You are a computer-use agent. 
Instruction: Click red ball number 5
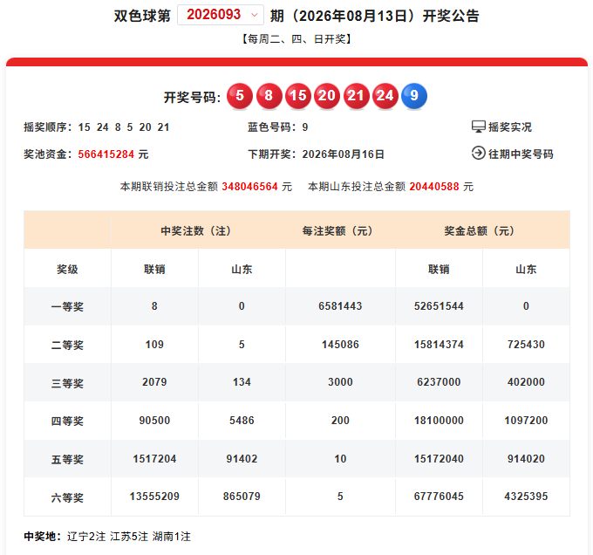(x=240, y=96)
